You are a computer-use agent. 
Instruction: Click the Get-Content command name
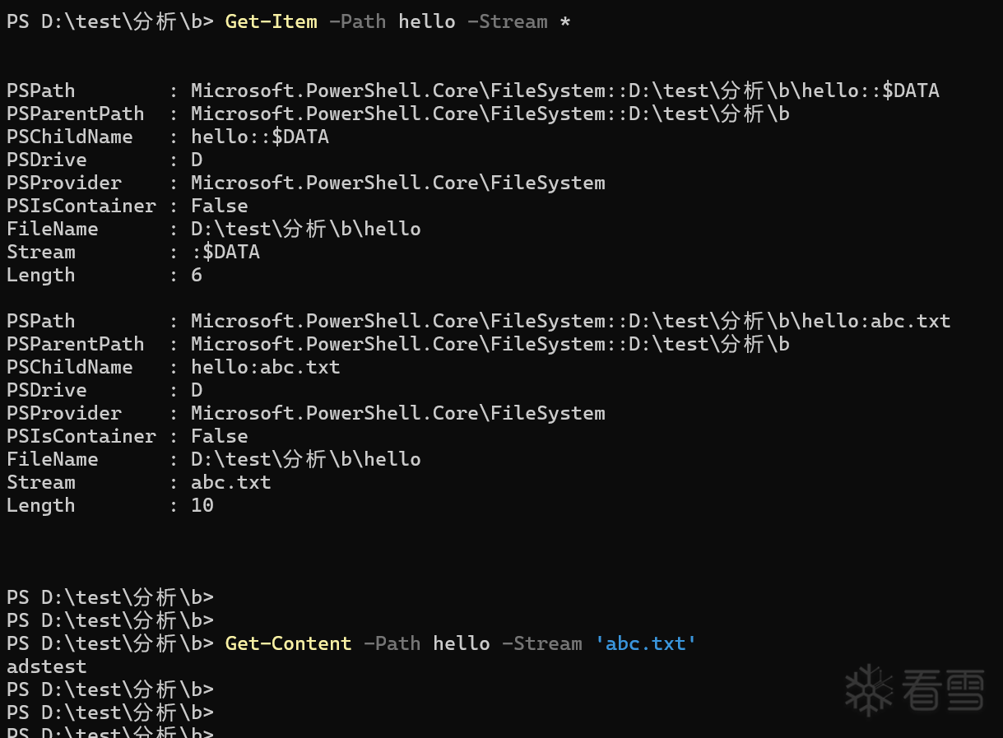tap(288, 643)
